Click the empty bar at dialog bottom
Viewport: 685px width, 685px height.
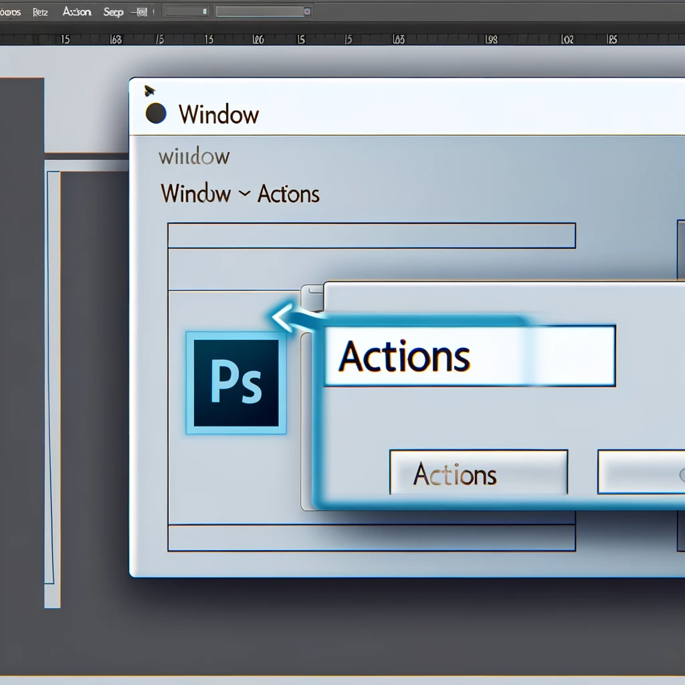click(371, 538)
